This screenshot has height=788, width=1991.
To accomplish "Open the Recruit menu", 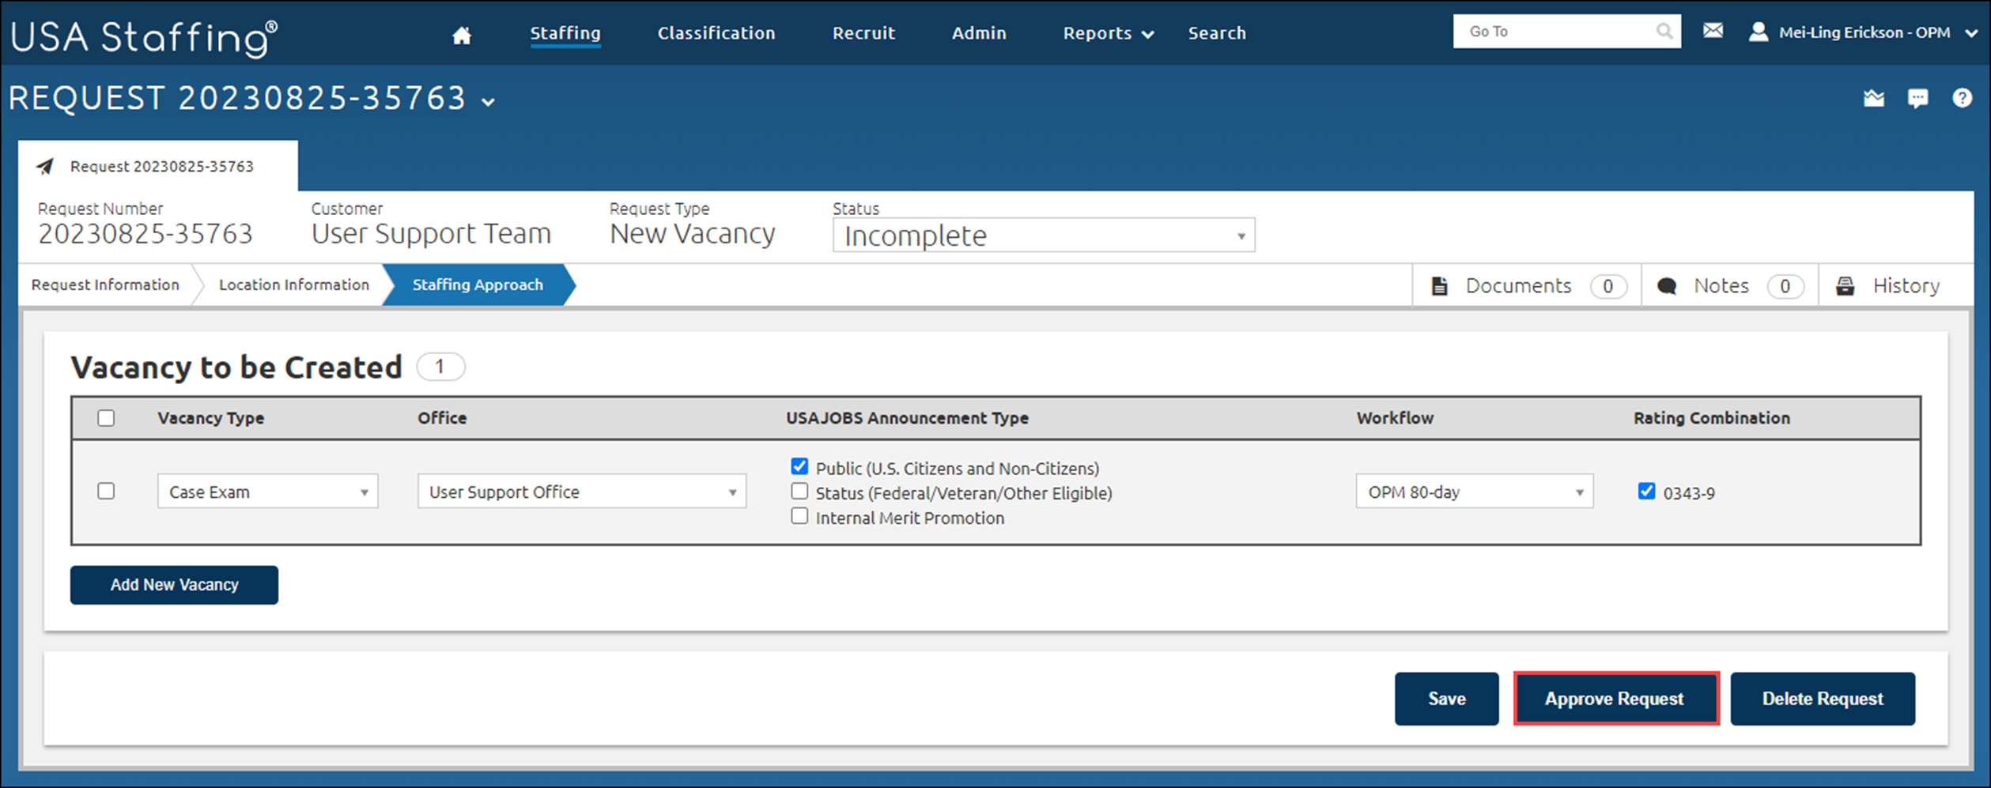I will coord(863,33).
